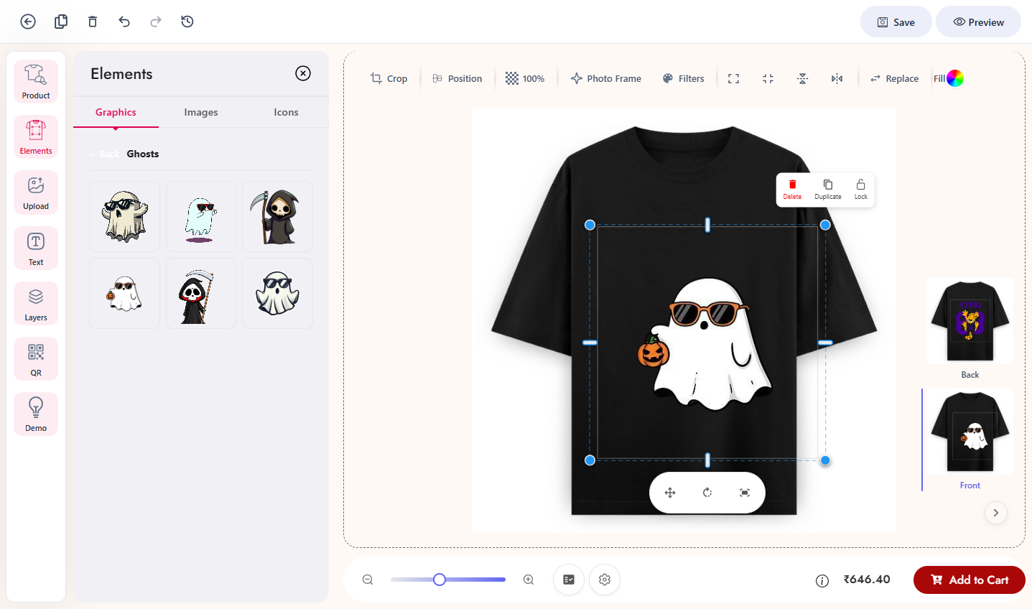This screenshot has height=609, width=1032.
Task: Click the notes checklist round button
Action: click(x=569, y=580)
